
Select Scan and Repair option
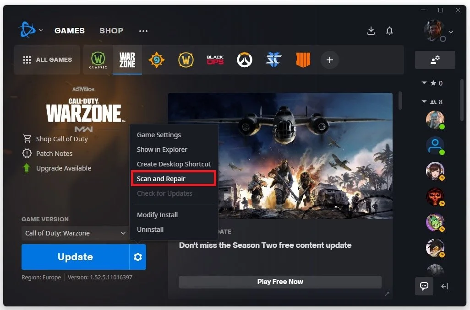[174, 179]
